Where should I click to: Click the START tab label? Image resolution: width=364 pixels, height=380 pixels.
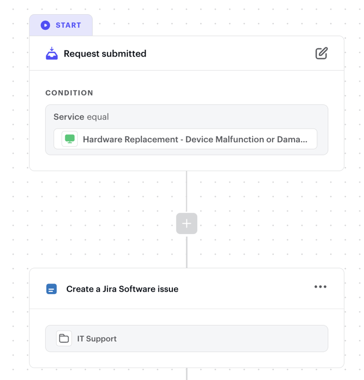coord(68,25)
